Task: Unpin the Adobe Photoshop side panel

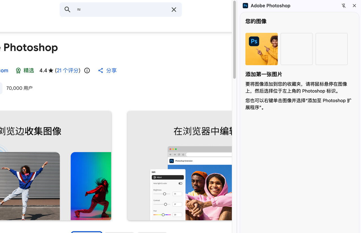Action: pyautogui.click(x=344, y=6)
